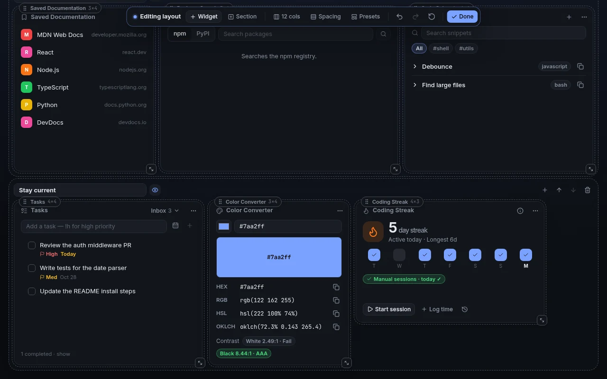Show Coding Streak info
Image resolution: width=607 pixels, height=379 pixels.
point(520,211)
